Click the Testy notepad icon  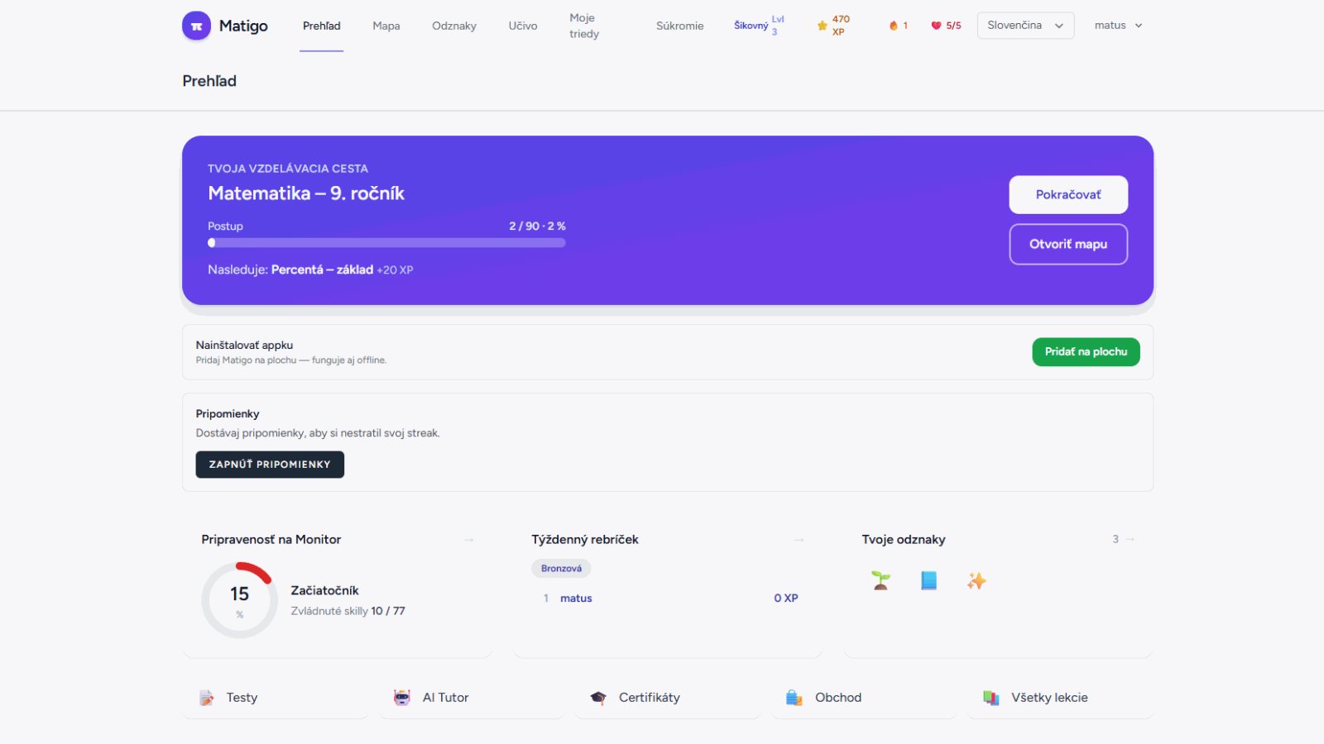pos(207,698)
